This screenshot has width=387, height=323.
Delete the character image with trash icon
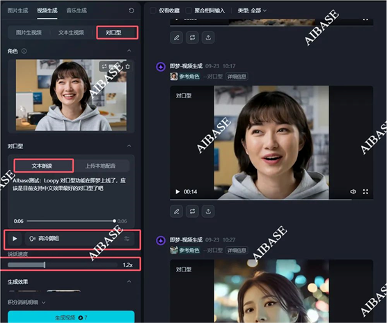click(x=127, y=67)
